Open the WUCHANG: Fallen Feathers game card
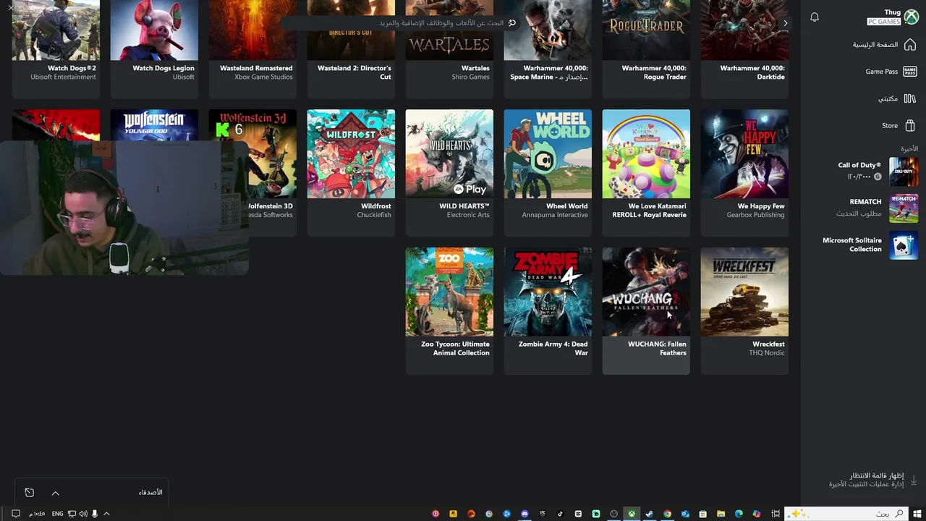 click(646, 310)
